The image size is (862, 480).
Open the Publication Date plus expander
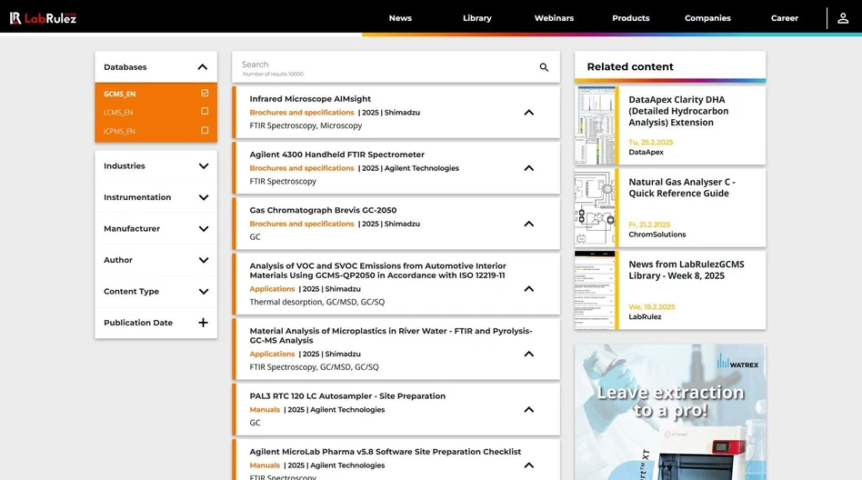(203, 323)
